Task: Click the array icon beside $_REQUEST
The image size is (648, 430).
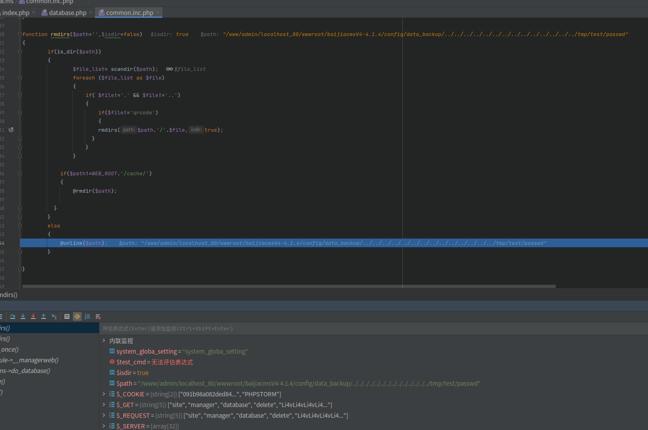Action: pos(112,415)
